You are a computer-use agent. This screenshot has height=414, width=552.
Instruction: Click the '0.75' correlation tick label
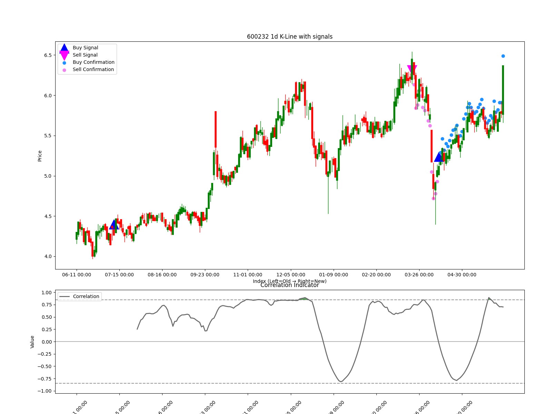point(47,305)
